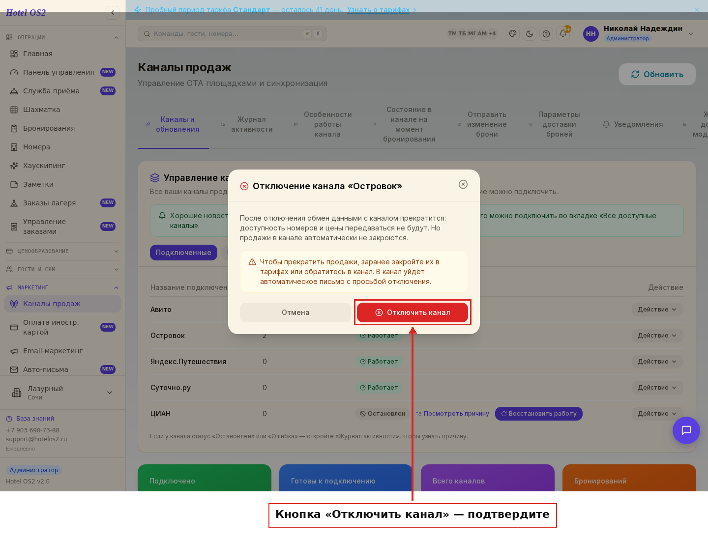708x539 pixels.
Task: Click the dark mode moon icon
Action: pos(530,34)
